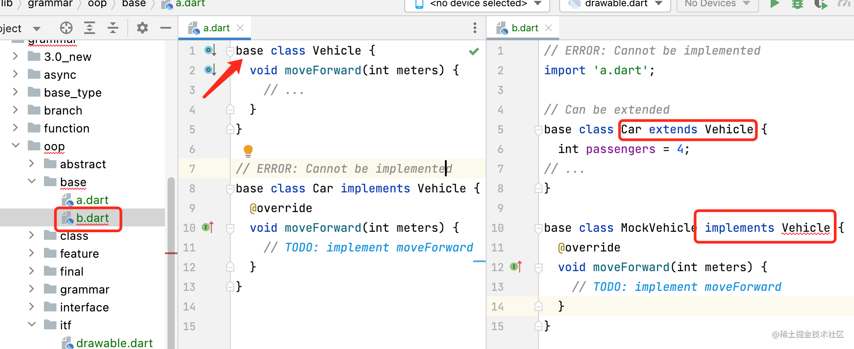Viewport: 854px width, 349px height.
Task: Click the Collapse All icon in the project toolbar
Action: click(113, 28)
